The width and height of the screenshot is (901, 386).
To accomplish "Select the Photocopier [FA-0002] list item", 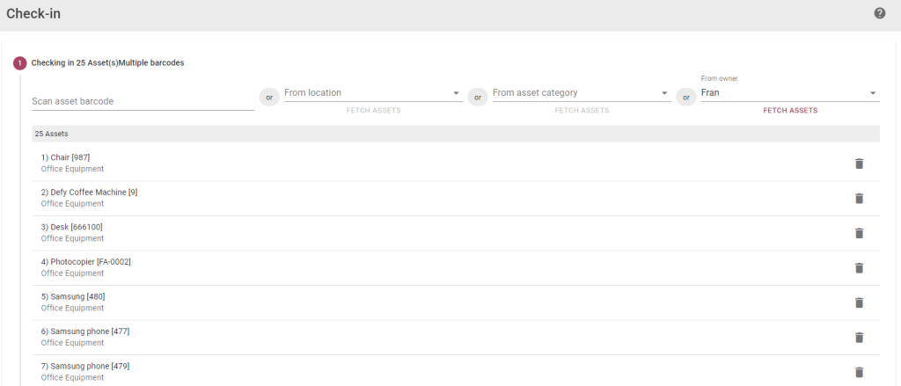I will 456,267.
